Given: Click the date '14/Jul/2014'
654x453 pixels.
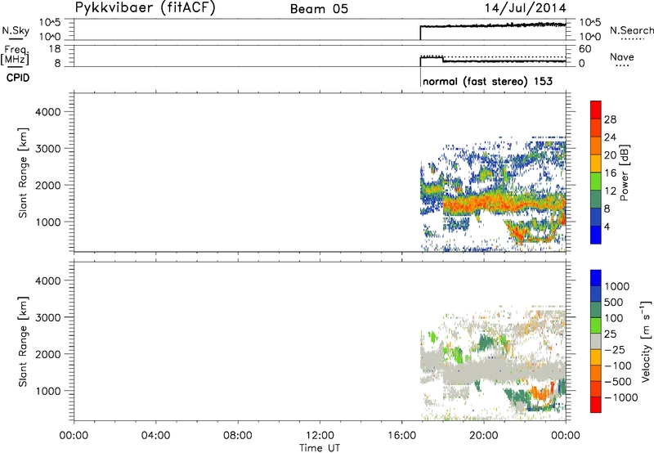Looking at the screenshot, I should tap(525, 8).
